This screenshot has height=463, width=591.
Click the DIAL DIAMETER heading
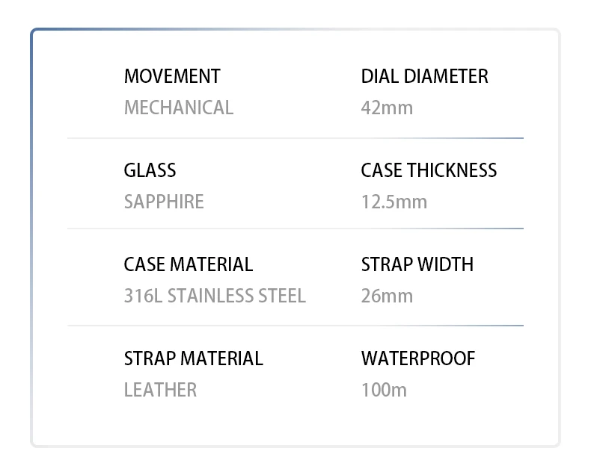pyautogui.click(x=424, y=76)
